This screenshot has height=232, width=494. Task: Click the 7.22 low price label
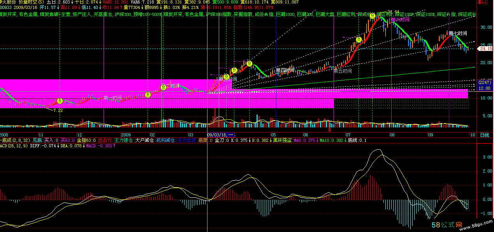[58, 111]
